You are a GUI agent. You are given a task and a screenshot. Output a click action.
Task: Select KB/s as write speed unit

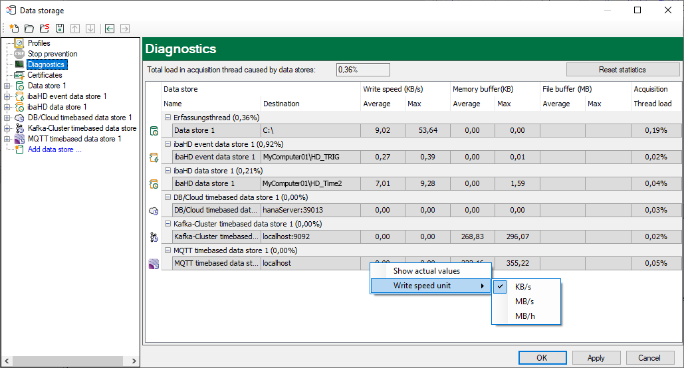[x=524, y=287]
